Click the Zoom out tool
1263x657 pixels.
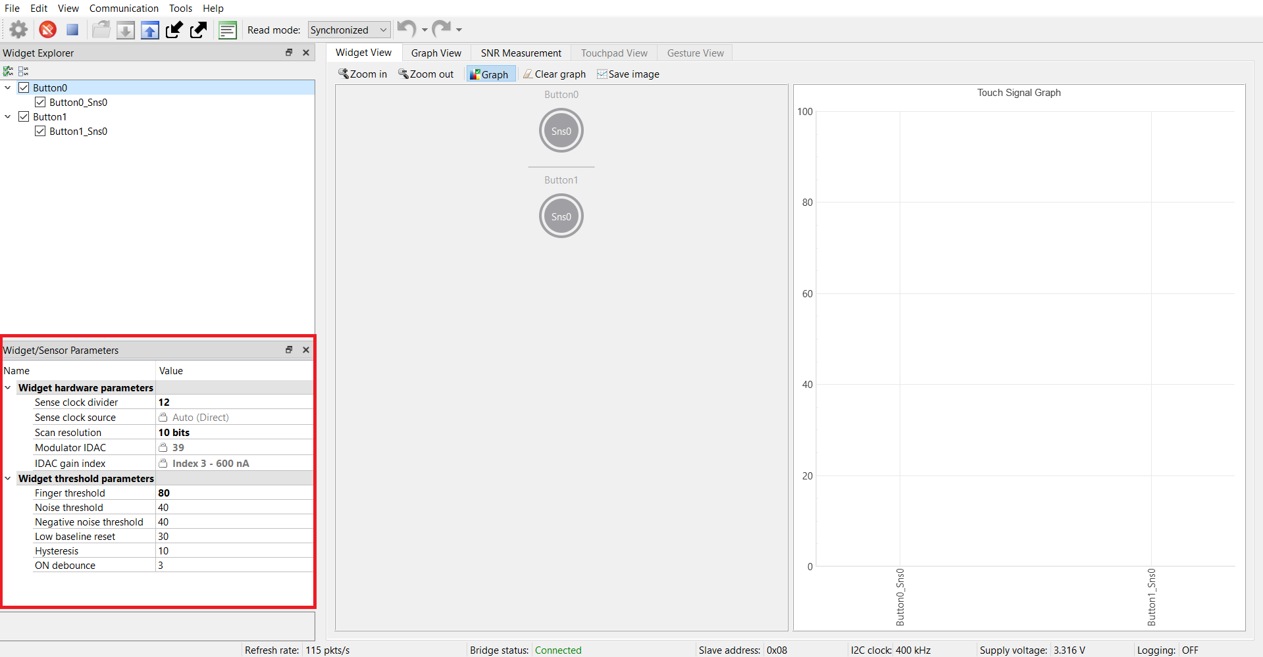tap(426, 74)
